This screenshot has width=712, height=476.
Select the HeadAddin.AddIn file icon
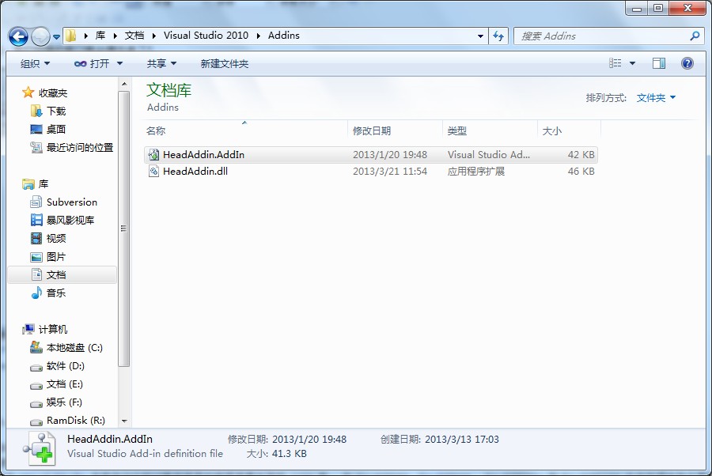pos(154,155)
